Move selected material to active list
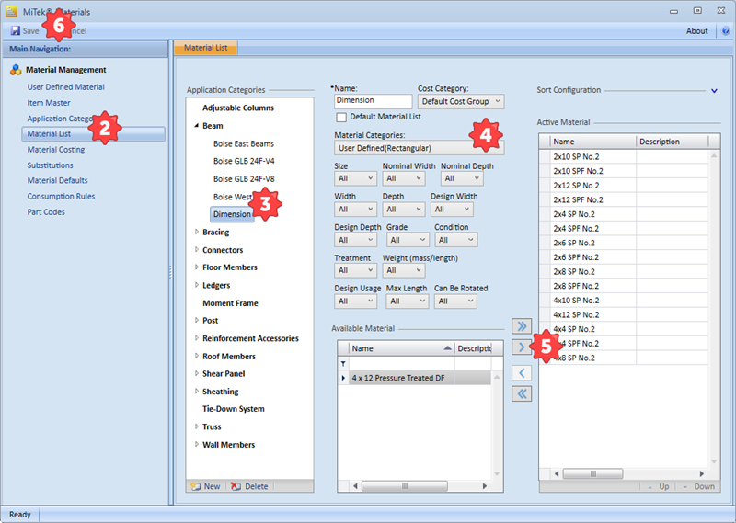The width and height of the screenshot is (736, 523). coord(522,347)
